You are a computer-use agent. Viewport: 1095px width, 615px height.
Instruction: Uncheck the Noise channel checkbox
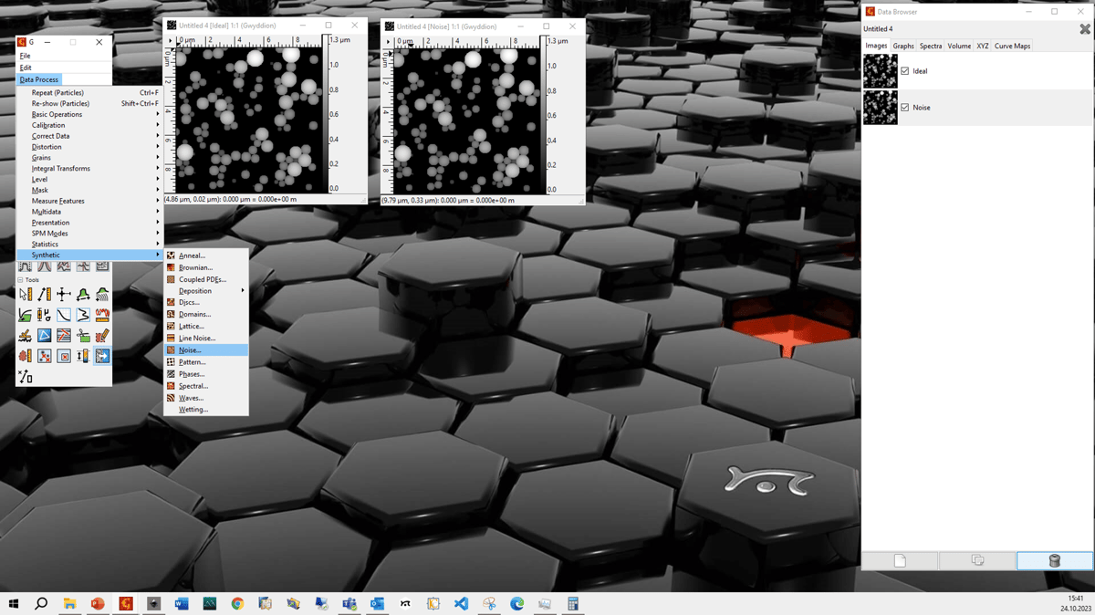[x=904, y=108]
